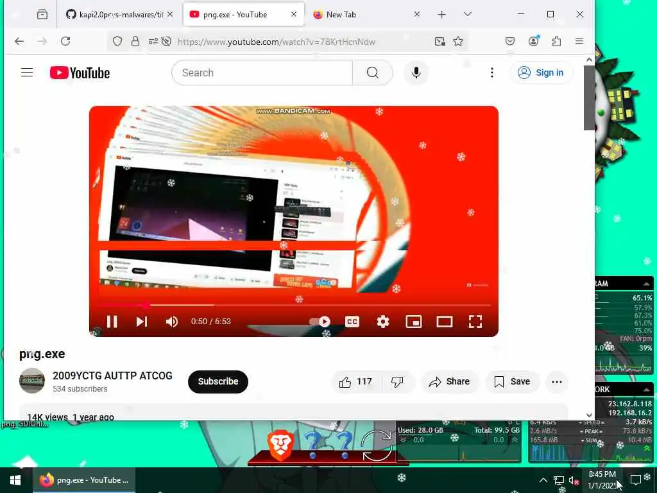
Task: Open the Firefox account icon
Action: [533, 41]
